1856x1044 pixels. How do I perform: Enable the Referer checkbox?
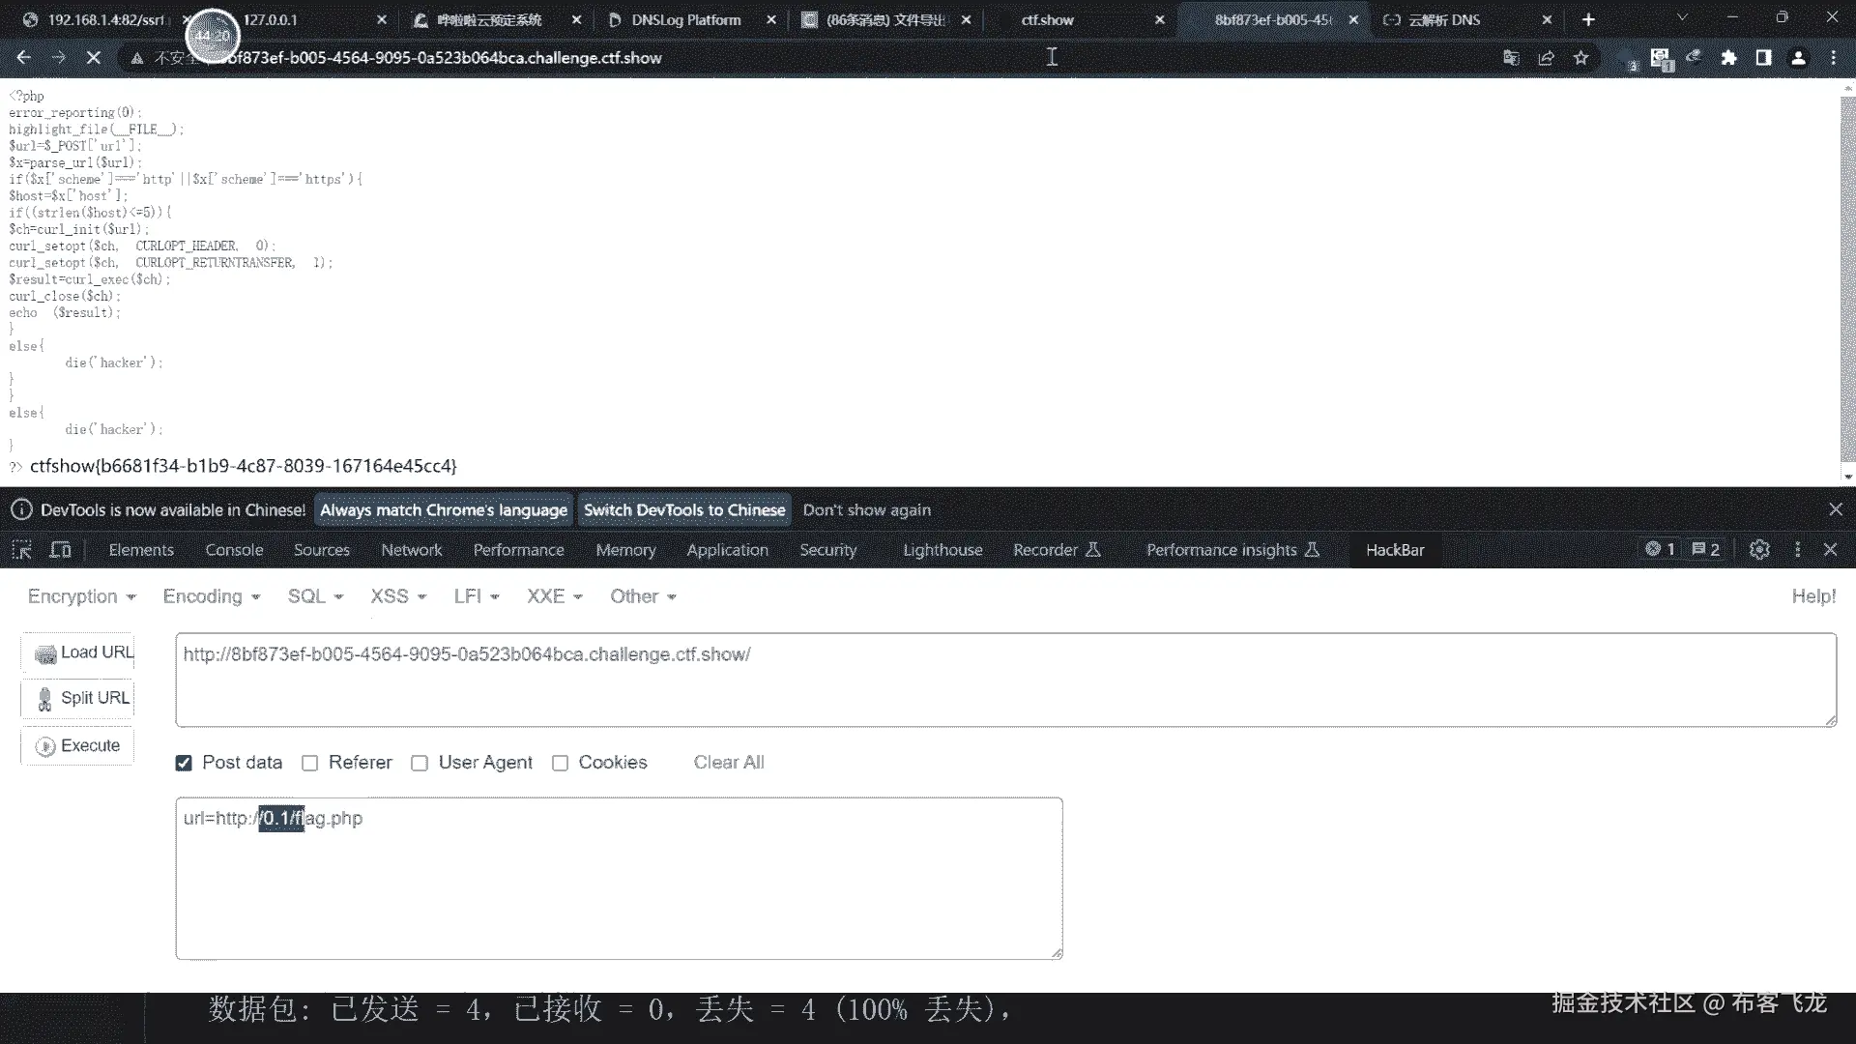tap(309, 763)
